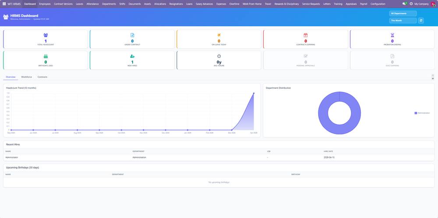Click the Recent Hires NAME column header

click(x=8, y=151)
